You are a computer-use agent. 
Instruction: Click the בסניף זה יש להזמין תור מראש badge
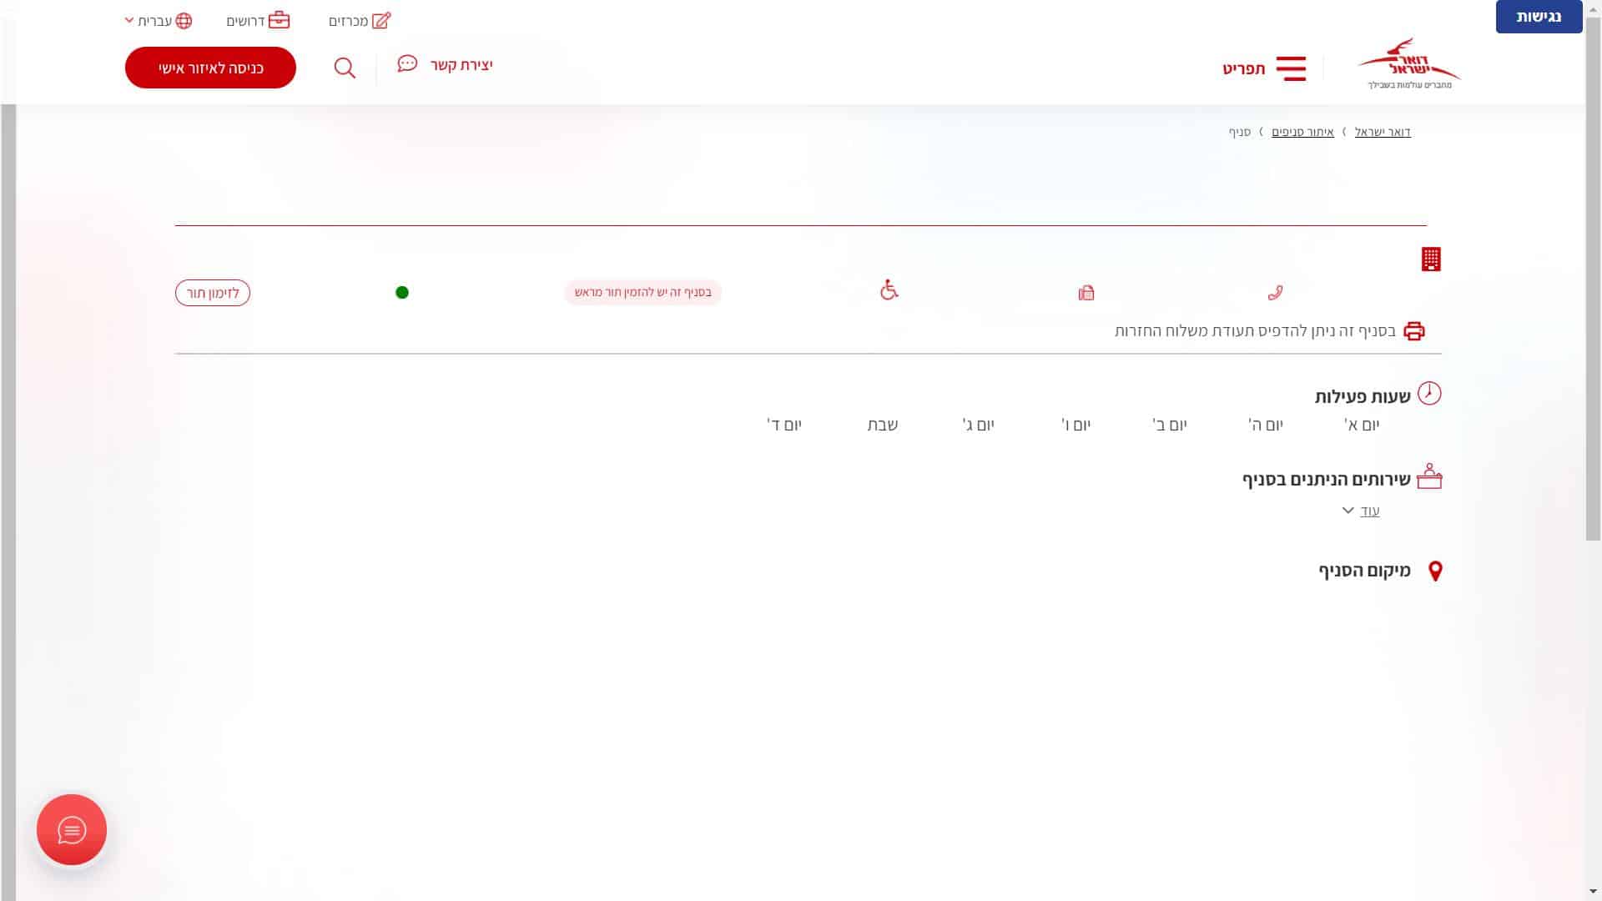point(642,292)
